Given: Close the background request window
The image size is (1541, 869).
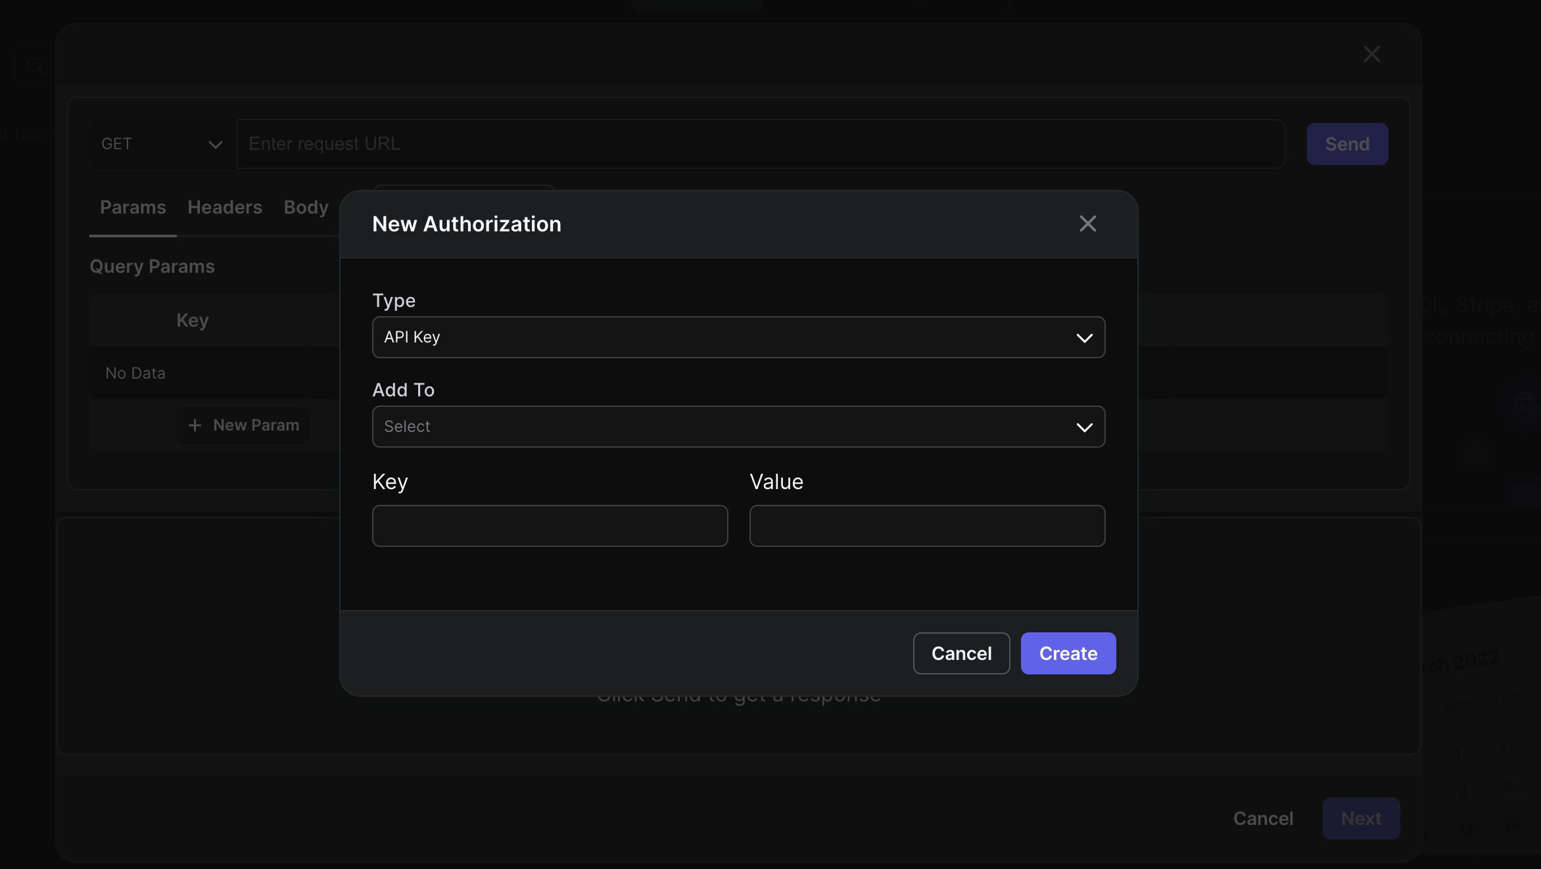Looking at the screenshot, I should 1371,54.
